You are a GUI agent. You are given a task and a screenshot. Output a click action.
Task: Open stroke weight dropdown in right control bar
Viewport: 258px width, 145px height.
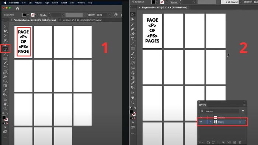pyautogui.click(x=194, y=2)
